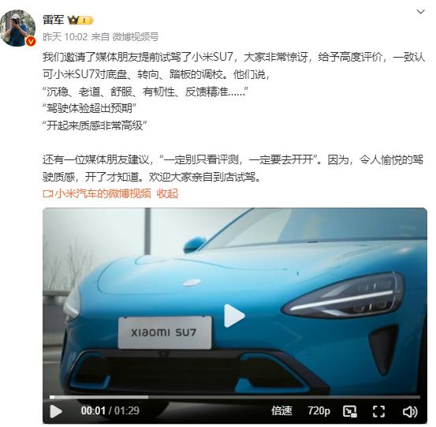Click the Xiaomi SU7 video frame
This screenshot has height=427, width=436.
(235, 302)
